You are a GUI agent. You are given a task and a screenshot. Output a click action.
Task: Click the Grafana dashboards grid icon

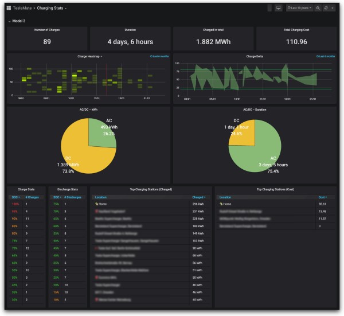tap(9, 8)
